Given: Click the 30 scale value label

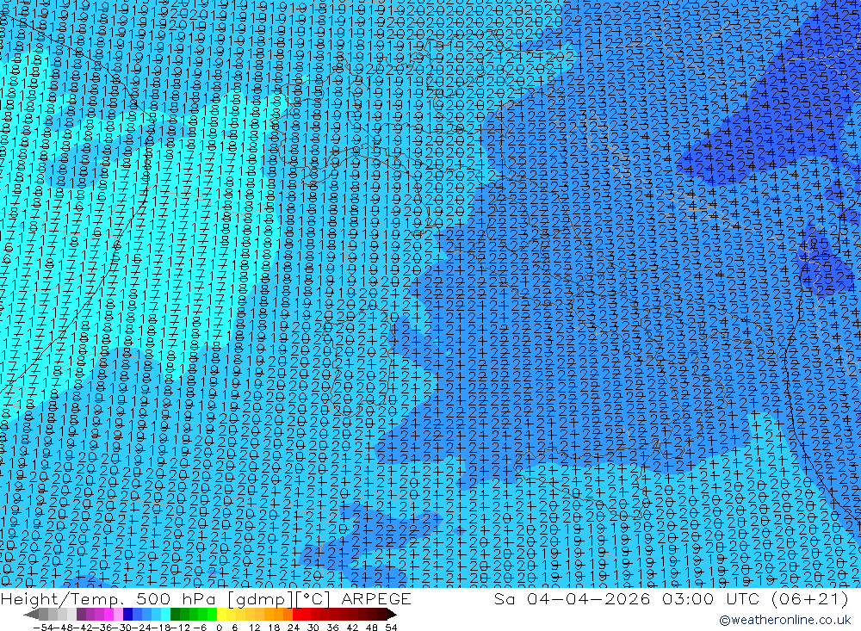Looking at the screenshot, I should tap(313, 628).
